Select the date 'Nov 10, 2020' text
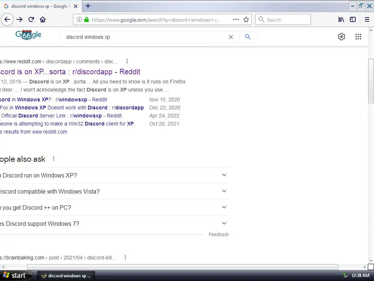The image size is (374, 281). tap(165, 100)
